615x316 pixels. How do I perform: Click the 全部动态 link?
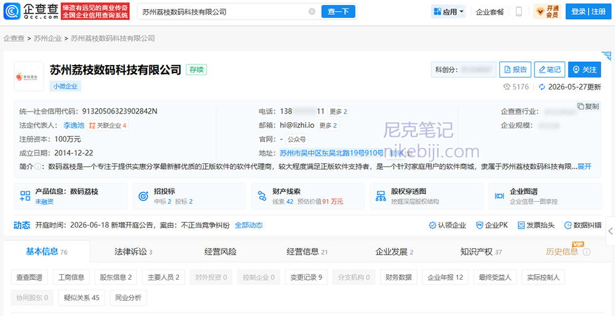(248, 225)
